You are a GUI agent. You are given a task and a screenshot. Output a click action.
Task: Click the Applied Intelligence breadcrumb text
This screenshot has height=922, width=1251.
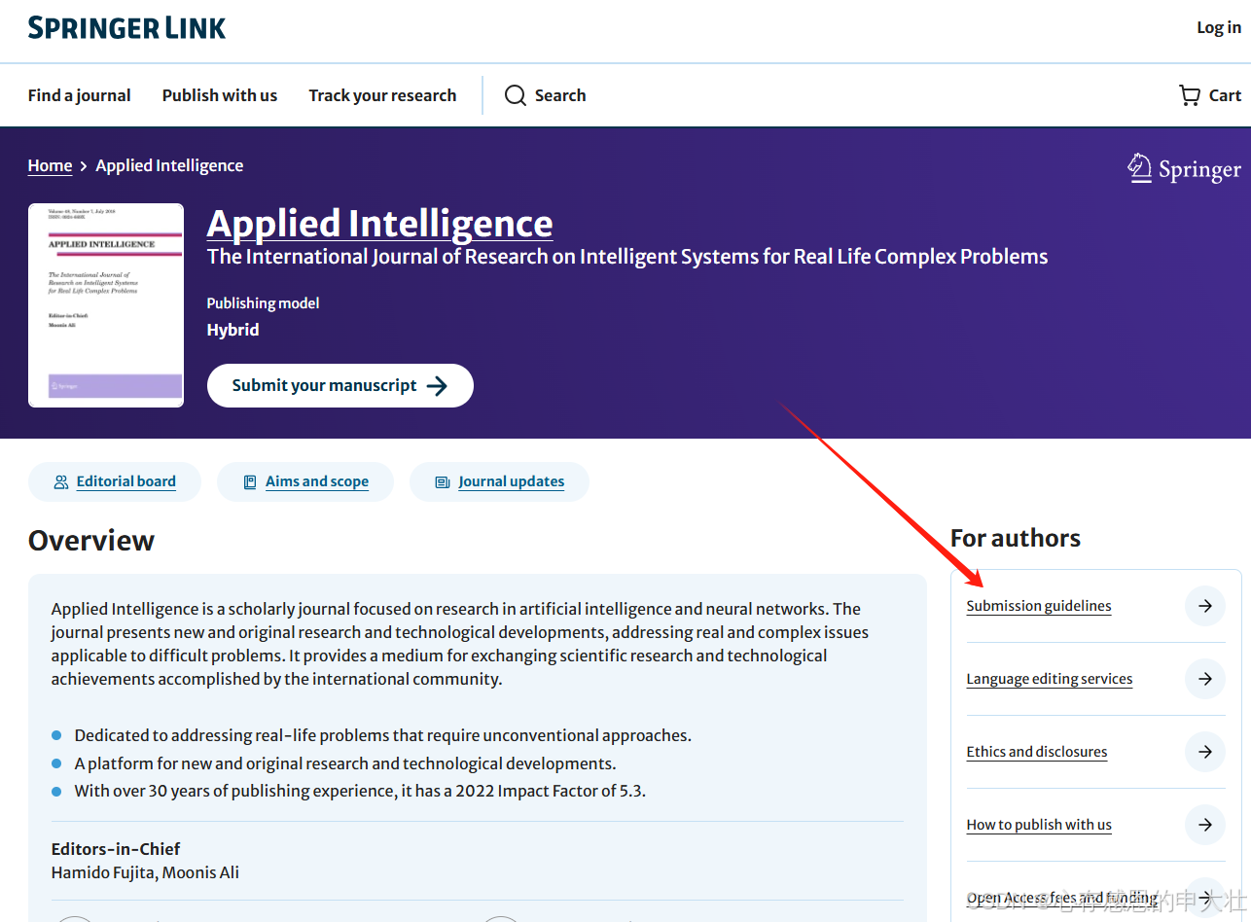click(169, 165)
